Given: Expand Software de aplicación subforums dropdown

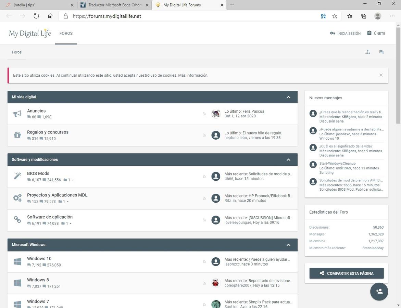Looking at the screenshot, I should (67, 224).
